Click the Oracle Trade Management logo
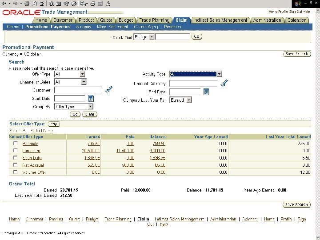 pos(45,12)
